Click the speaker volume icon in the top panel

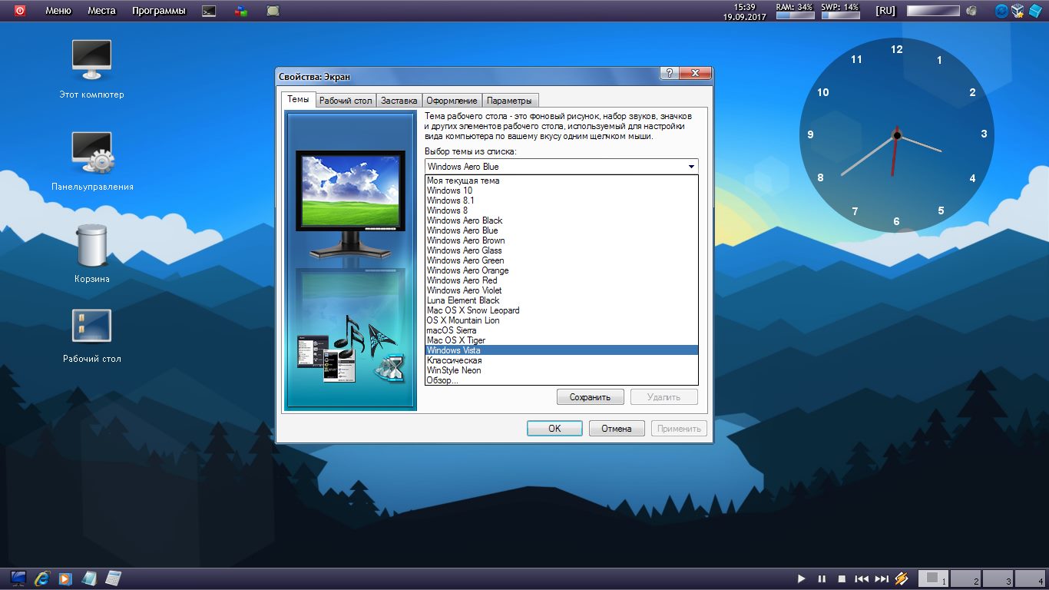tap(971, 11)
